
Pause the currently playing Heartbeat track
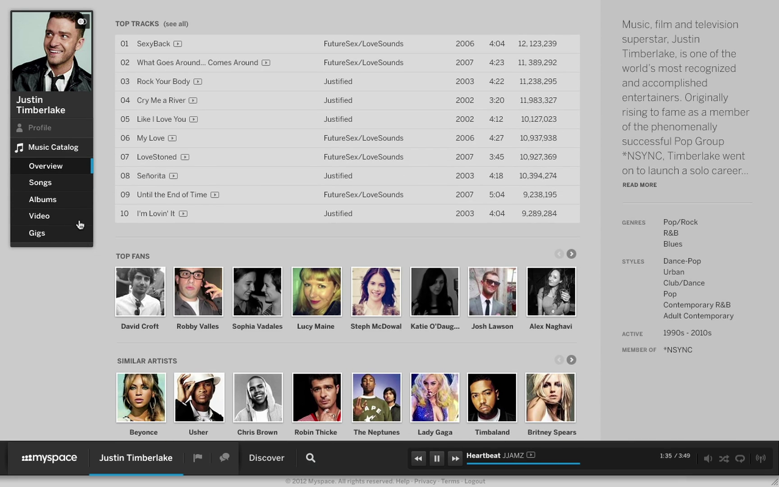coord(436,459)
